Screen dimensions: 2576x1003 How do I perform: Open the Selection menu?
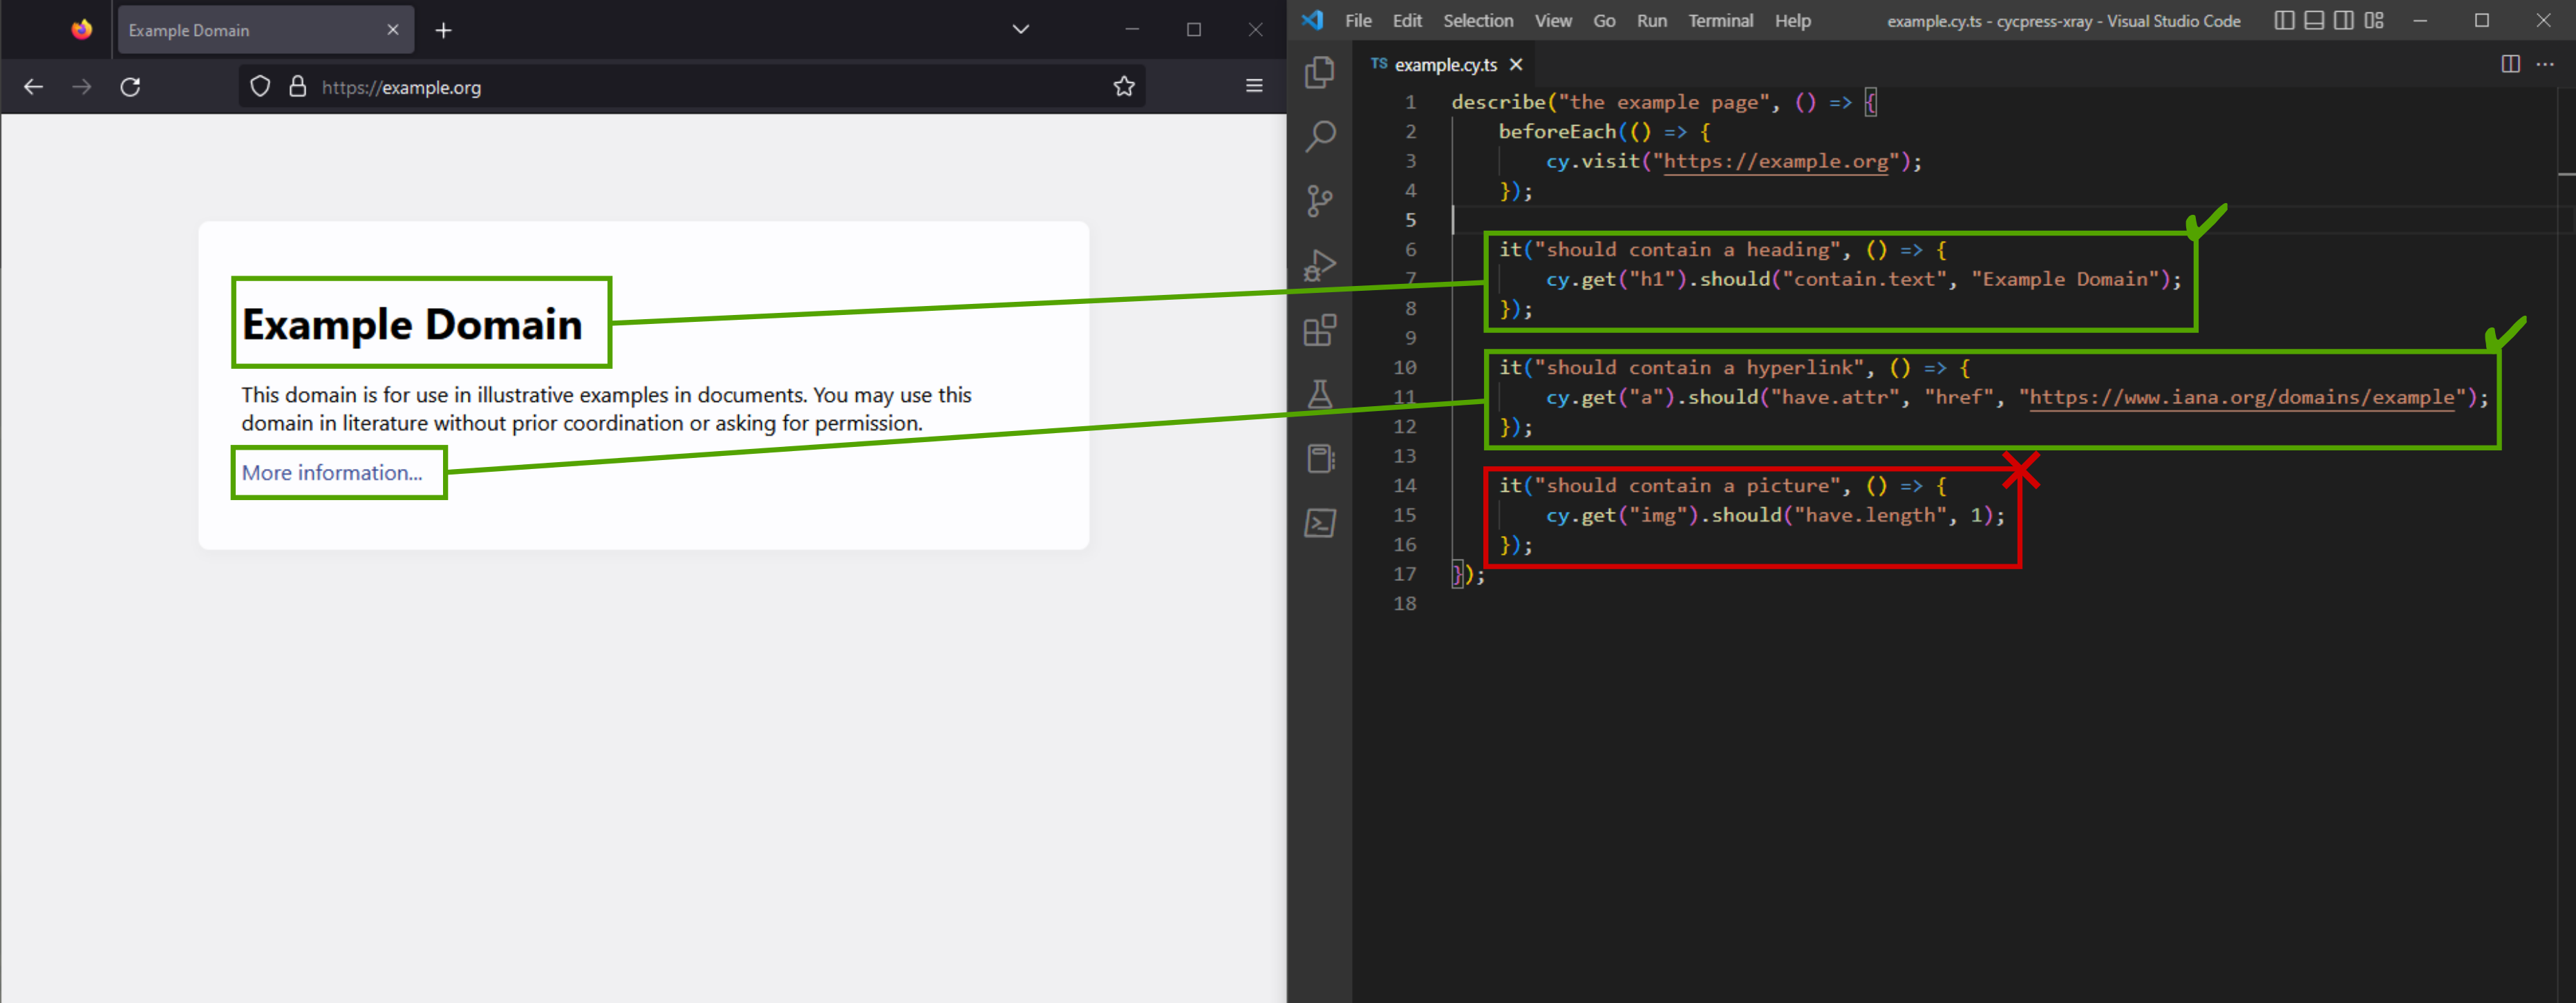[1477, 21]
